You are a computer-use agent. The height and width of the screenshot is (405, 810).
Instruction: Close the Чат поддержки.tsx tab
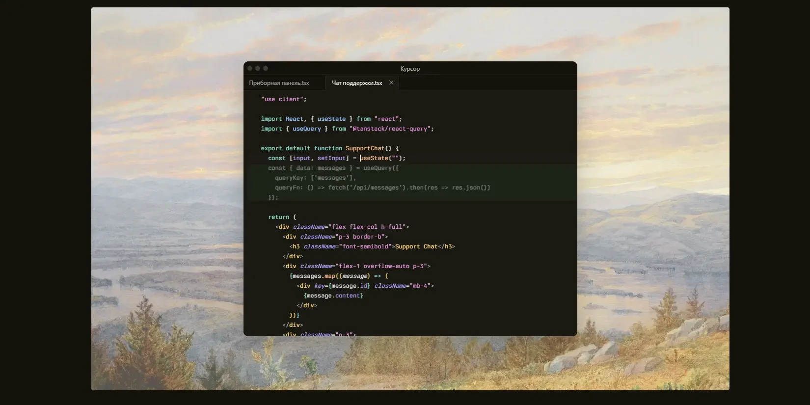click(x=391, y=82)
